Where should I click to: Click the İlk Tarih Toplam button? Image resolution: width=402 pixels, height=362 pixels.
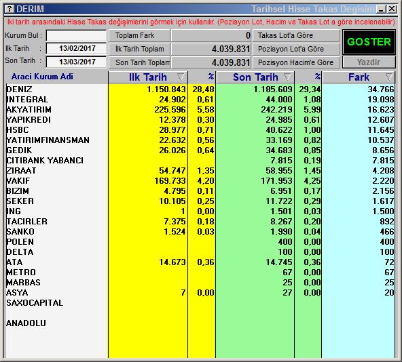click(139, 49)
